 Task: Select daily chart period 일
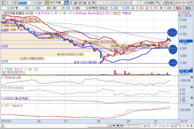click(67, 3)
